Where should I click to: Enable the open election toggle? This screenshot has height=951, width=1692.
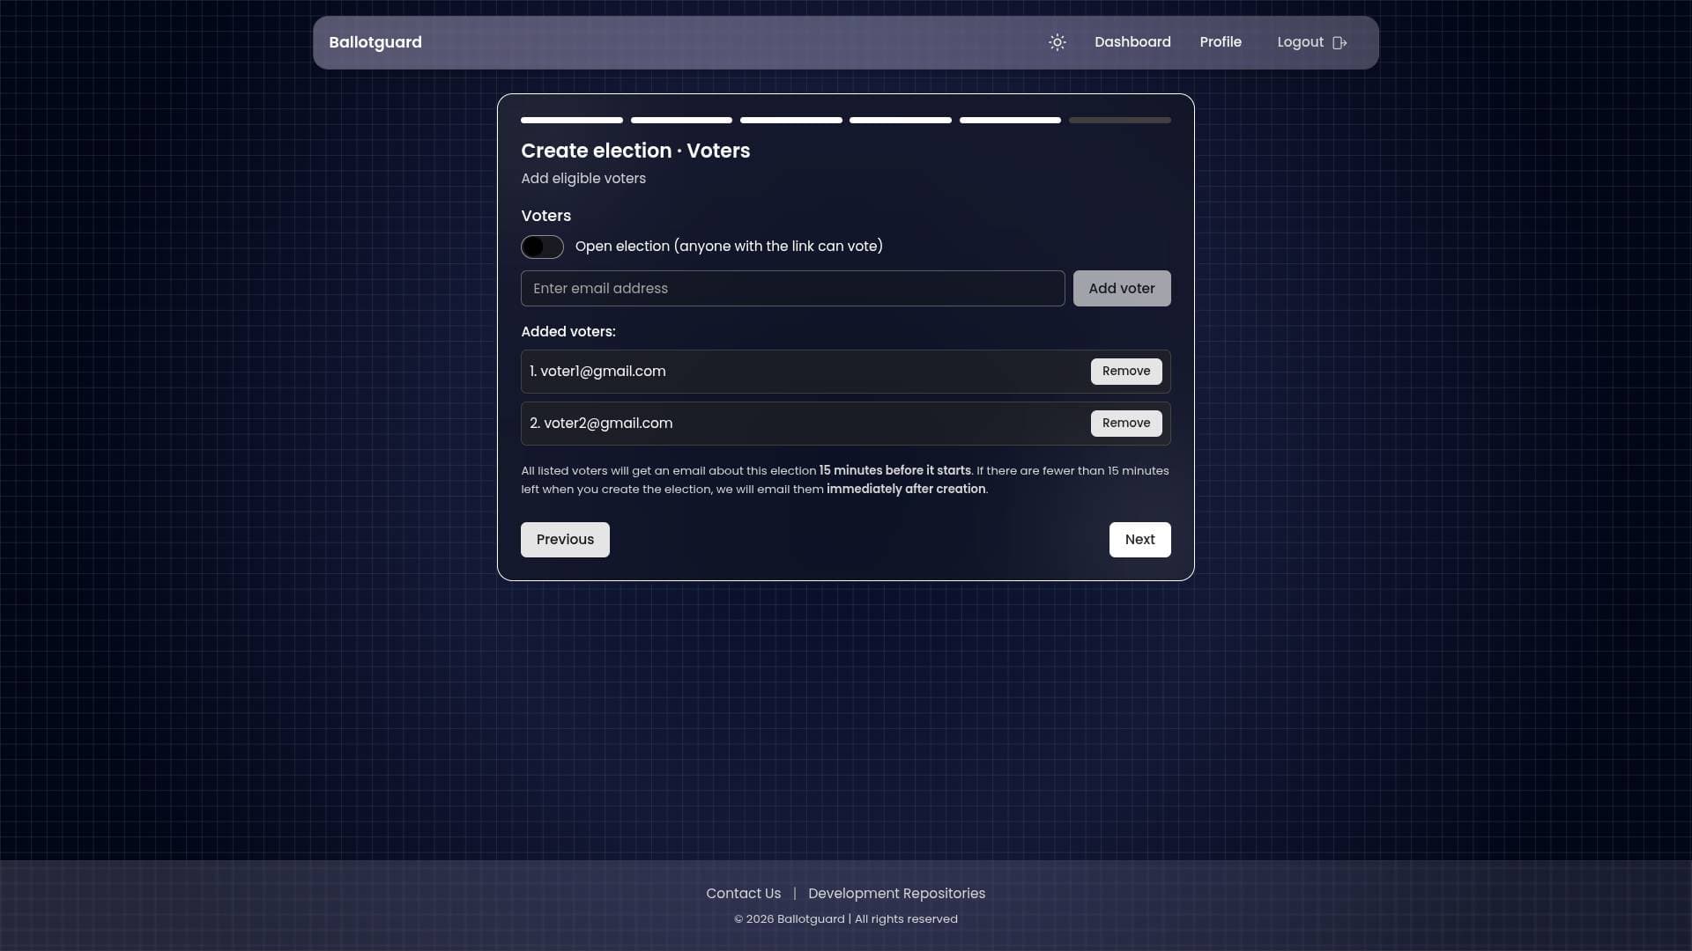click(542, 247)
